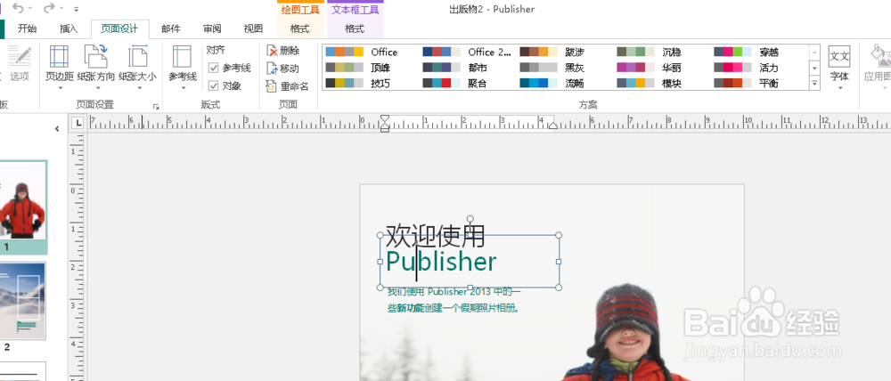Click the 移动 move page icon

point(272,69)
